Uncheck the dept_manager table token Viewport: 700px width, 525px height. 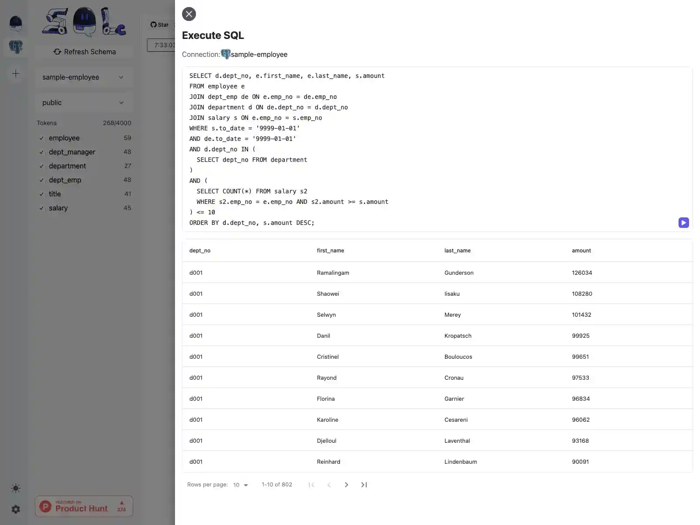(42, 152)
